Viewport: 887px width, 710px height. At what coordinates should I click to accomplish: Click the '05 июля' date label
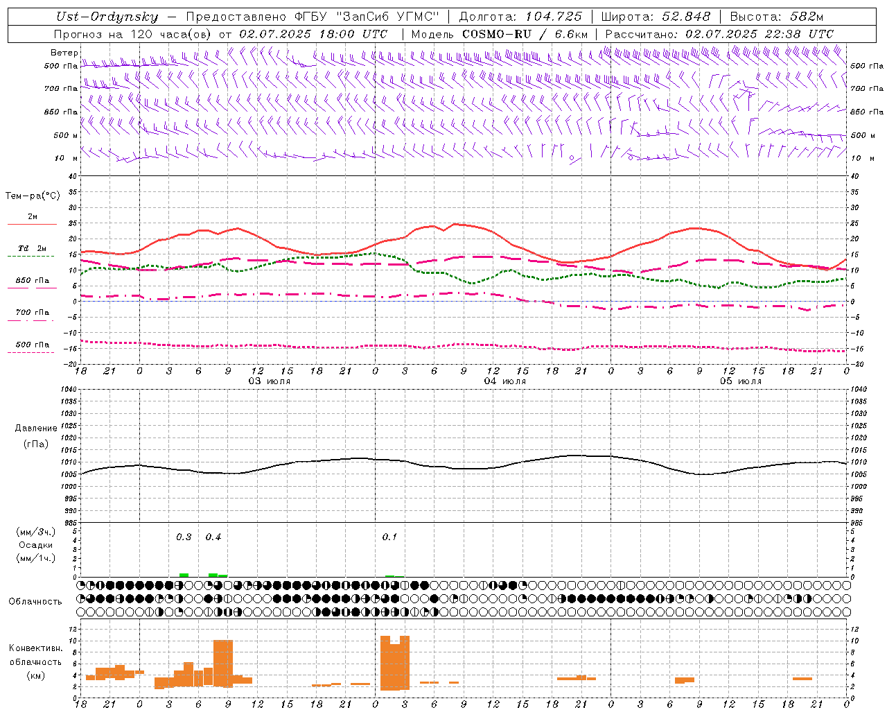coord(741,381)
